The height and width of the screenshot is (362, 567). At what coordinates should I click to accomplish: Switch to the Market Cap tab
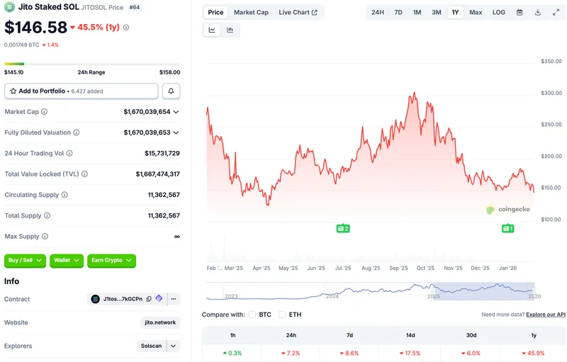[x=251, y=13]
